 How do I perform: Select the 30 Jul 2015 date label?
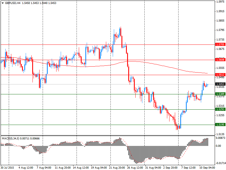pyautogui.click(x=7, y=168)
